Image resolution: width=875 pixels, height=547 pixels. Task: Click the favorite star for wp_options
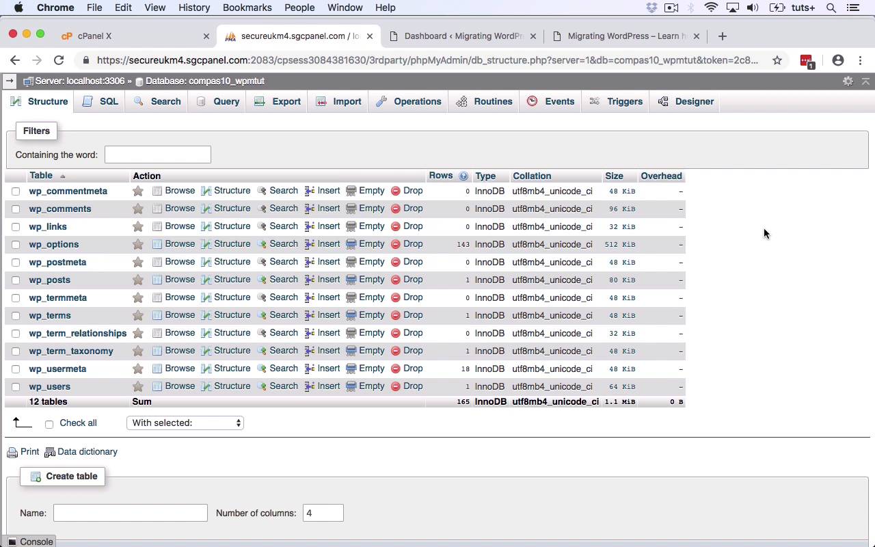tap(138, 245)
